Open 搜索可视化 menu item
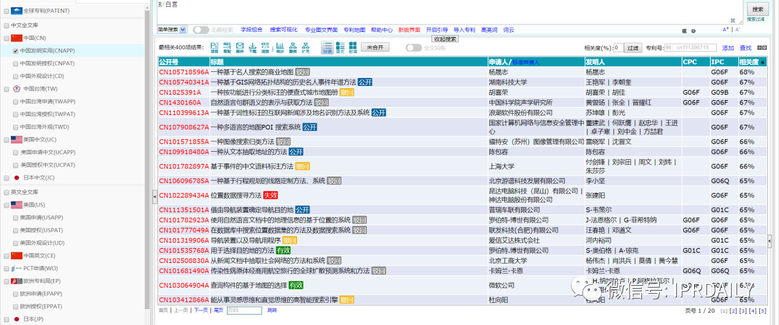The width and height of the screenshot is (779, 325). coord(284,29)
